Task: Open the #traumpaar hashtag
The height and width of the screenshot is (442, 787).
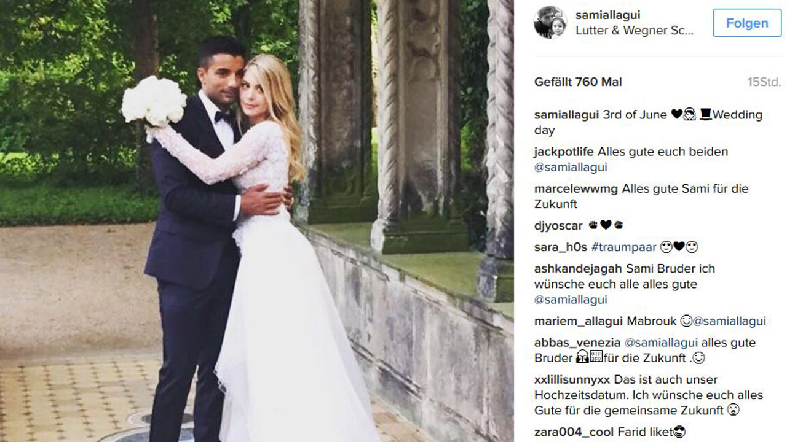Action: tap(622, 247)
